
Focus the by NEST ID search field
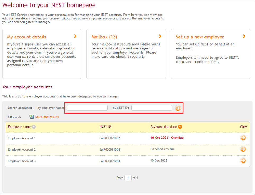[152, 108]
